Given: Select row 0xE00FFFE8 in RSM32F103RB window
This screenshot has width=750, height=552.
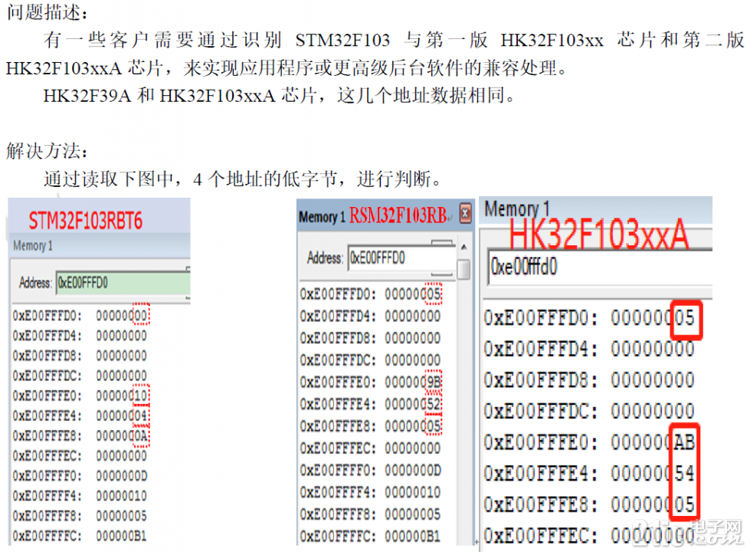Looking at the screenshot, I should coord(371,426).
